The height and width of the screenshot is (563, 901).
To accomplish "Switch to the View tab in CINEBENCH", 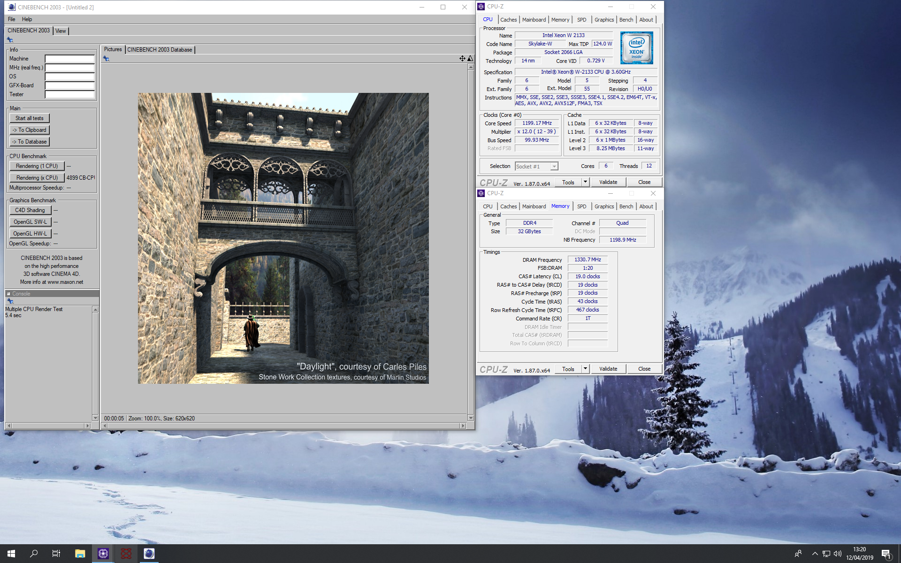I will click(61, 31).
